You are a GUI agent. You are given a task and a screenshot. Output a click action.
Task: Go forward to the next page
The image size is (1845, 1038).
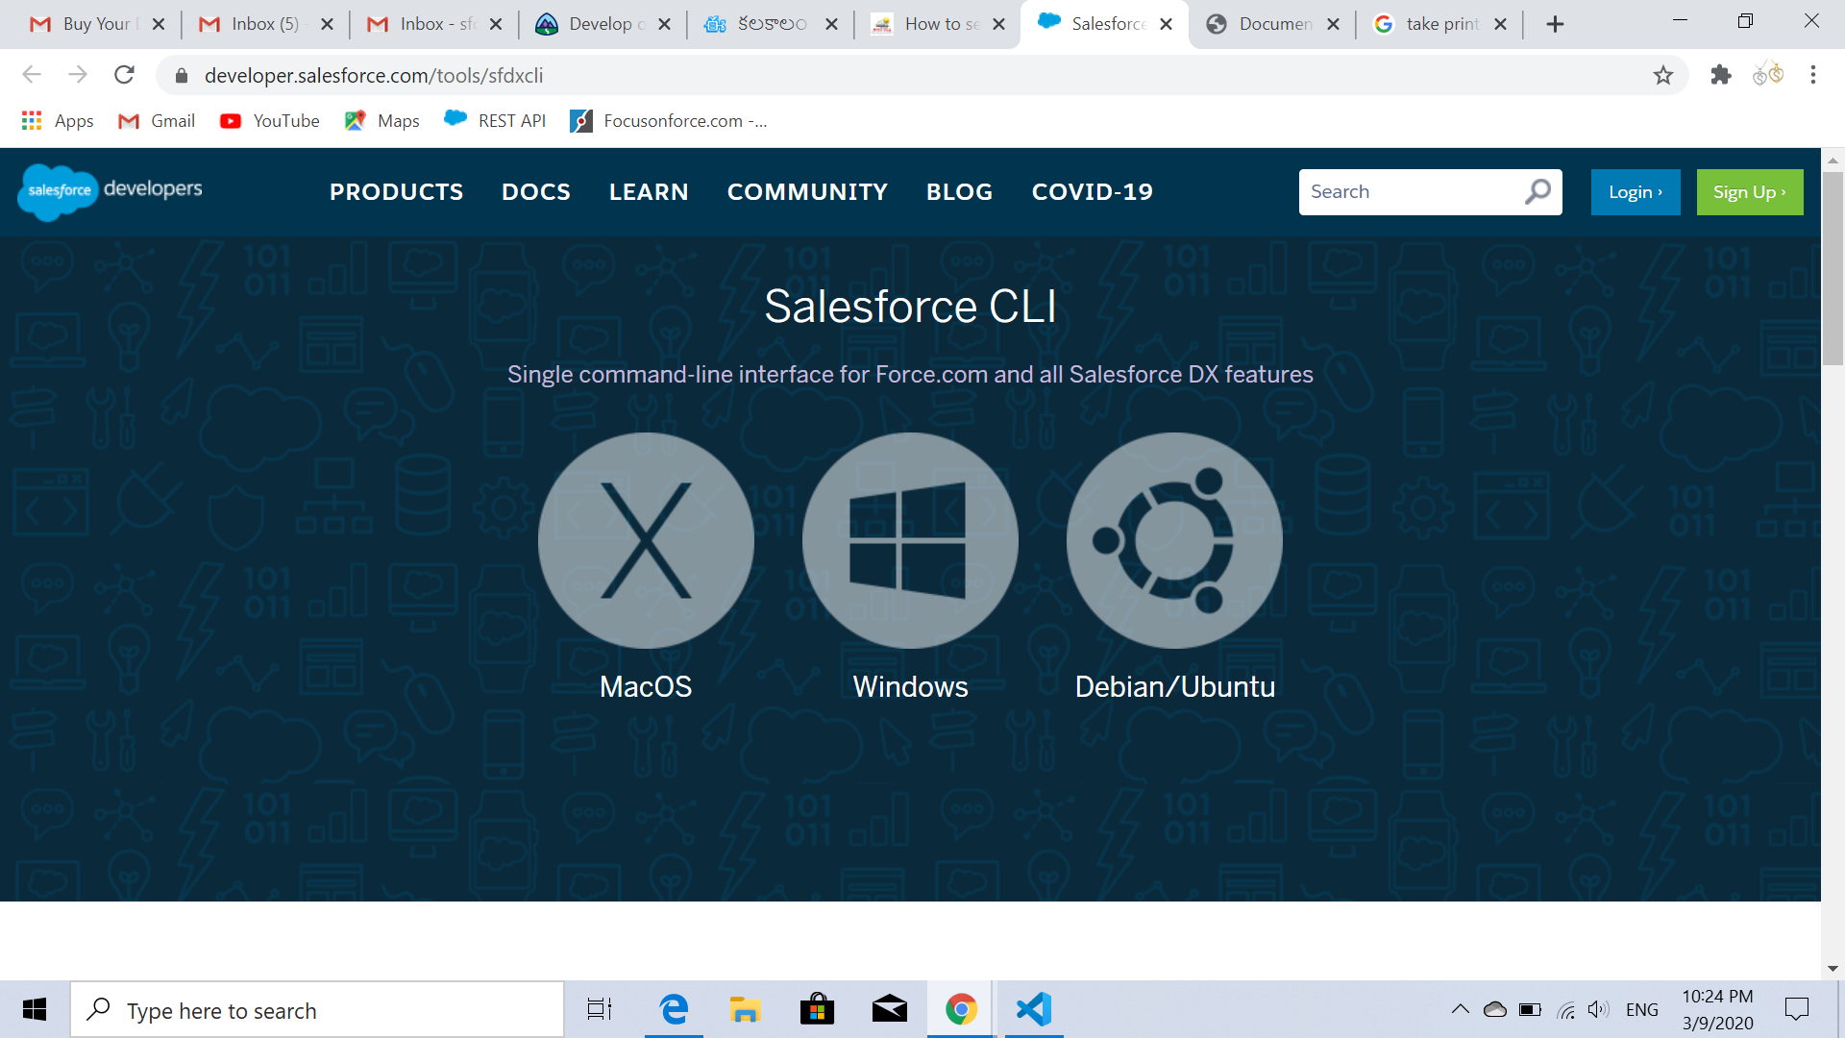point(78,75)
